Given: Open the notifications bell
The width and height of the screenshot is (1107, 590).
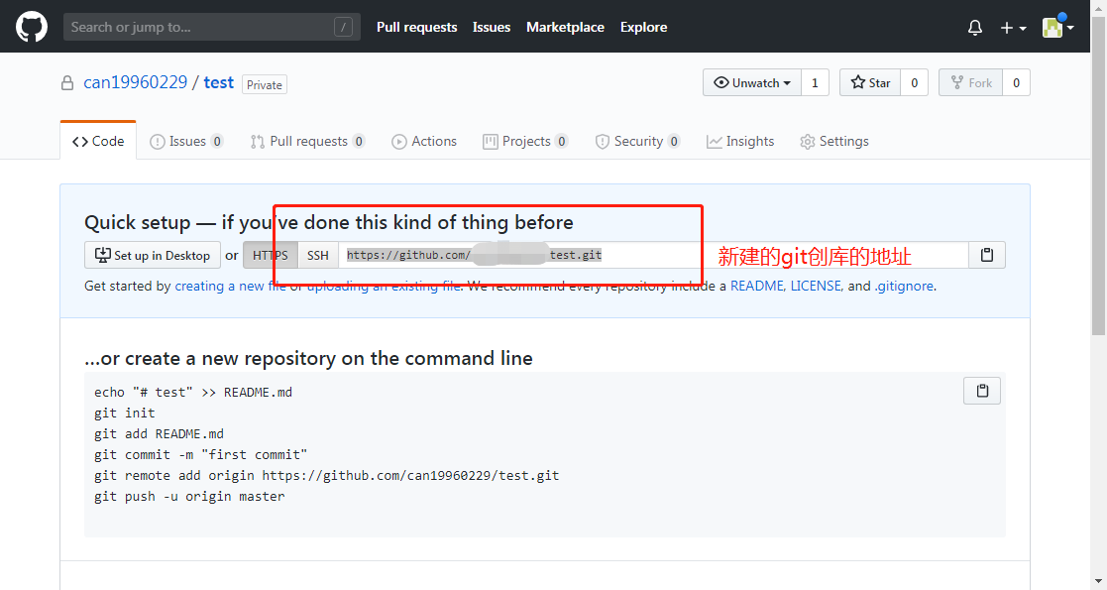Looking at the screenshot, I should pos(975,28).
